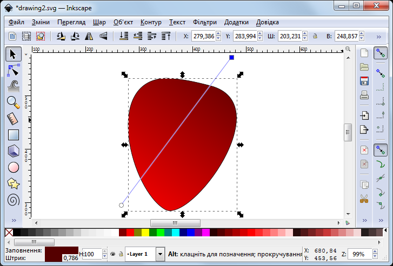This screenshot has height=266, width=393.
Task: Open the Контур menu
Action: click(x=151, y=22)
